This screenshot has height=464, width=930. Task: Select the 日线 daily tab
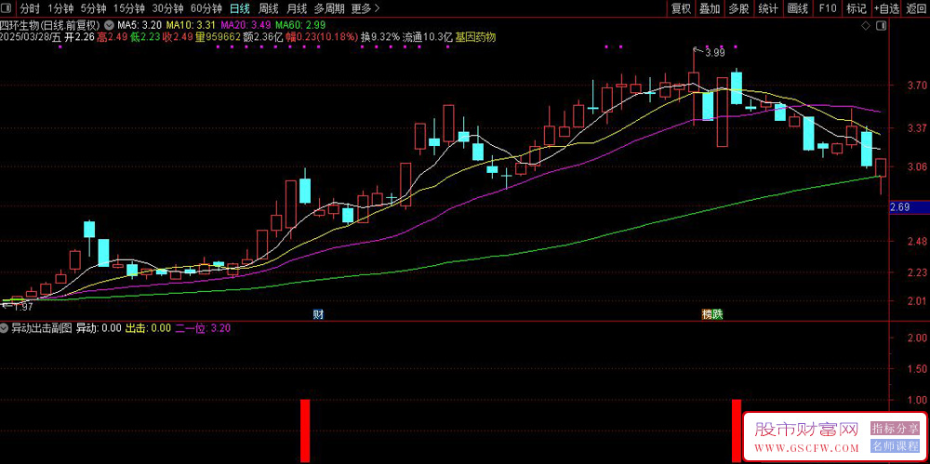(240, 8)
